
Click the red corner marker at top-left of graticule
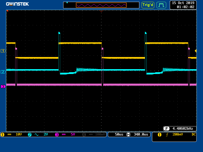(7, 11)
